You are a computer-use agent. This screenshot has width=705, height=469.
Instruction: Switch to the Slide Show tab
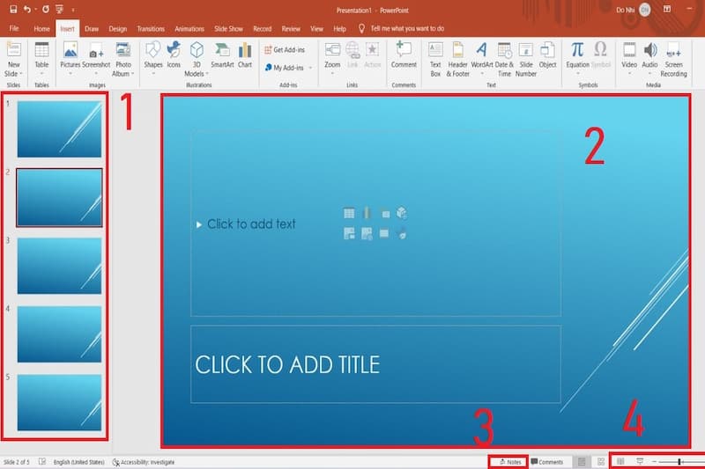pyautogui.click(x=228, y=29)
